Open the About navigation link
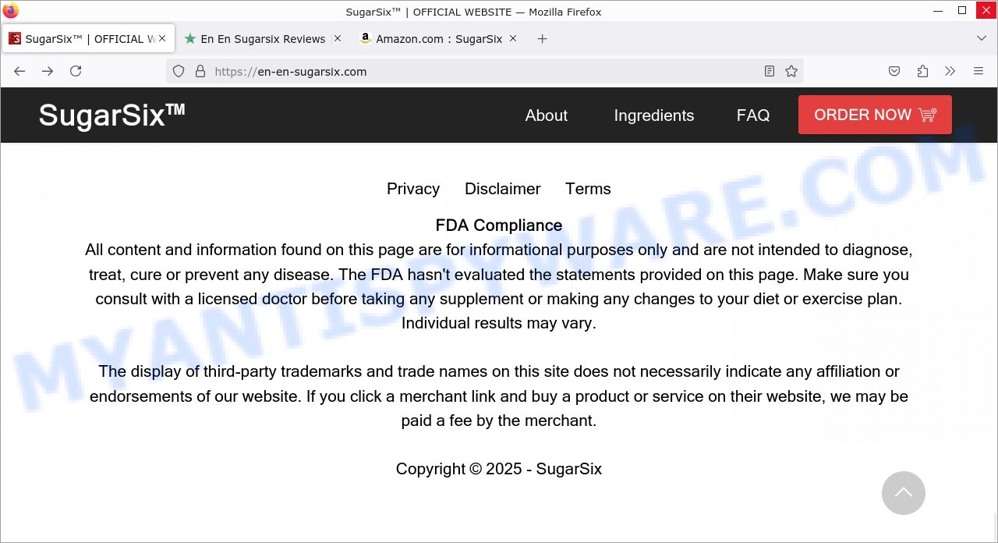The height and width of the screenshot is (543, 998). [x=547, y=115]
